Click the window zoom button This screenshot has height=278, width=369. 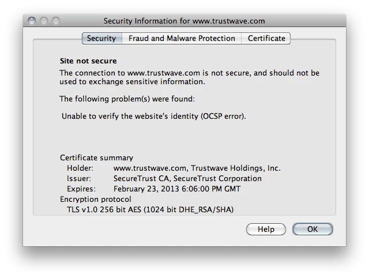click(55, 22)
